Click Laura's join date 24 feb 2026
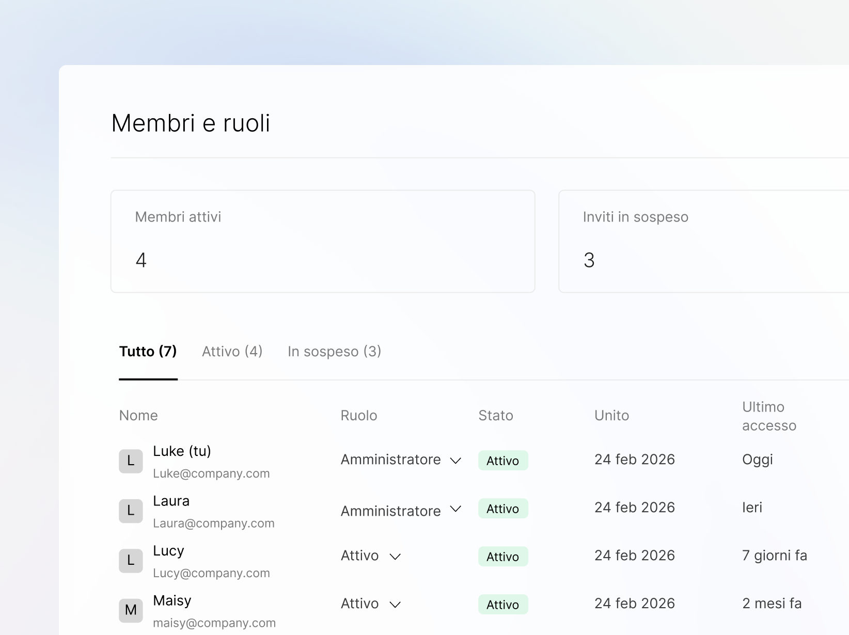Image resolution: width=849 pixels, height=635 pixels. click(635, 507)
